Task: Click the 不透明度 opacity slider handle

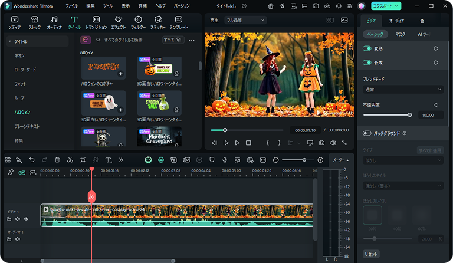Action: click(410, 115)
